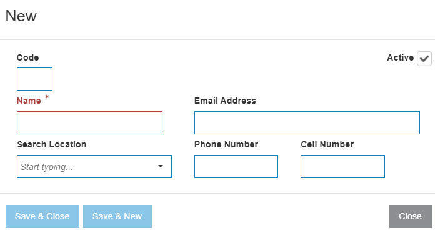
Task: Click the Active label text
Action: point(401,57)
